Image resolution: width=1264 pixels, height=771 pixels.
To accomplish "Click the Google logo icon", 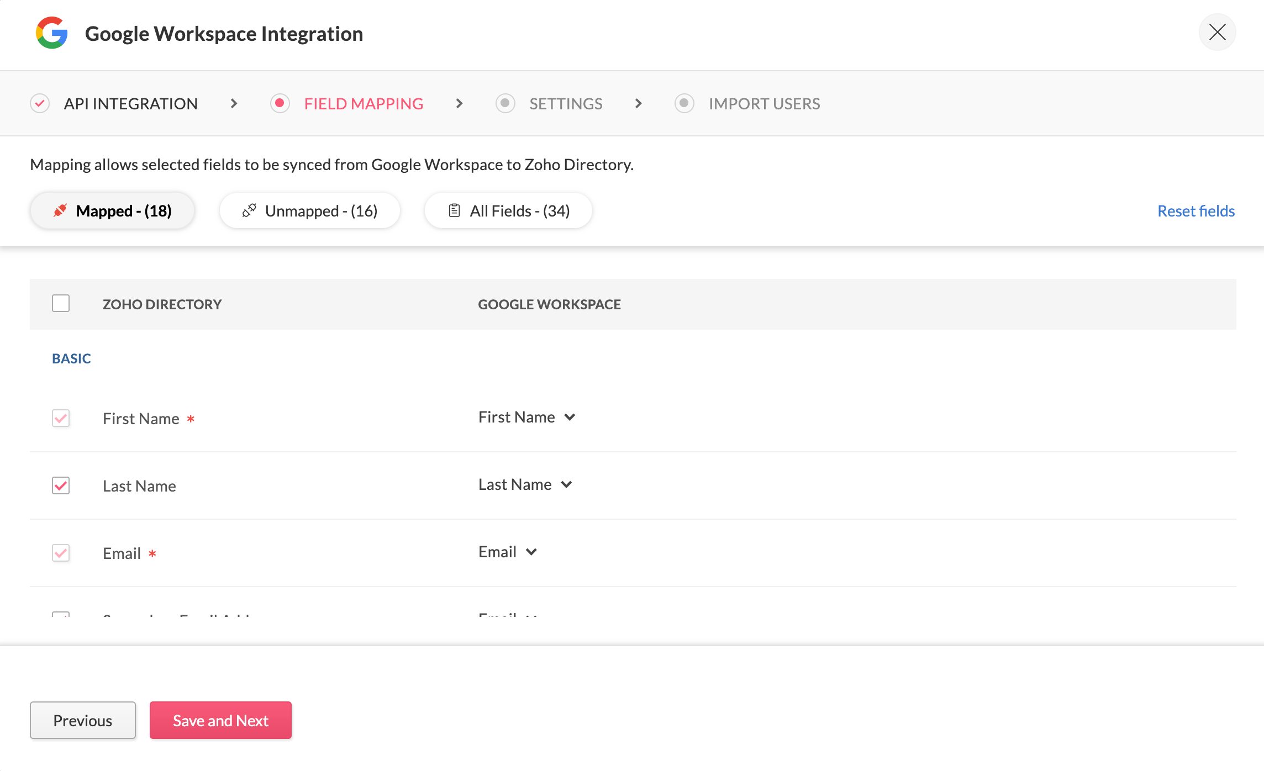I will coord(52,33).
